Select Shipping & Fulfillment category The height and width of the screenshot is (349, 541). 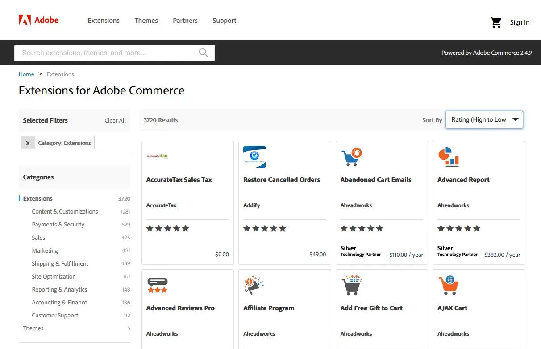60,264
